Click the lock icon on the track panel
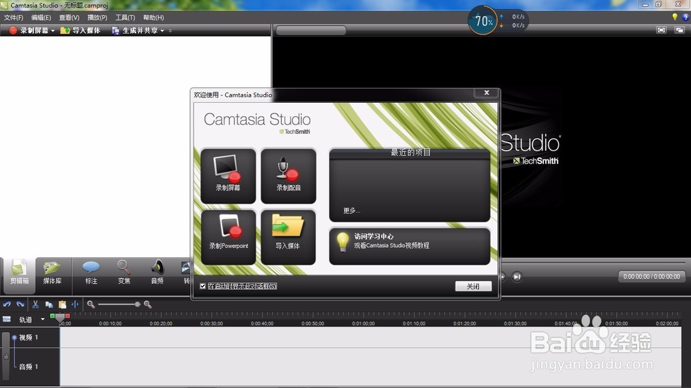This screenshot has width=691, height=388. tap(6, 356)
